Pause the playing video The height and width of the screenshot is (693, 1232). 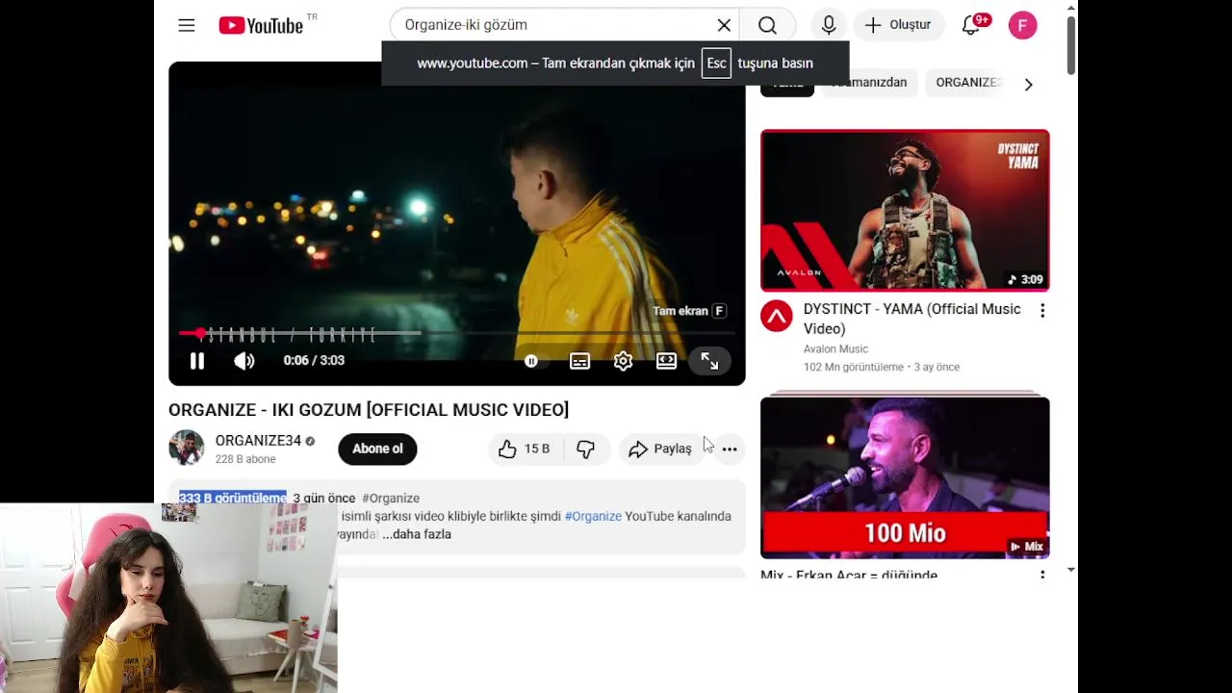tap(197, 361)
